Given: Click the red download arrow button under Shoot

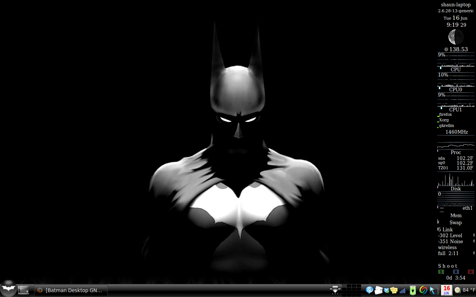Looking at the screenshot, I should [x=471, y=272].
